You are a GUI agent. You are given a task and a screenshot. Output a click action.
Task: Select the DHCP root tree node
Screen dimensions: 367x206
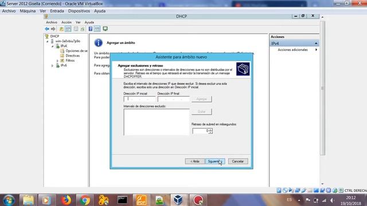coord(54,36)
